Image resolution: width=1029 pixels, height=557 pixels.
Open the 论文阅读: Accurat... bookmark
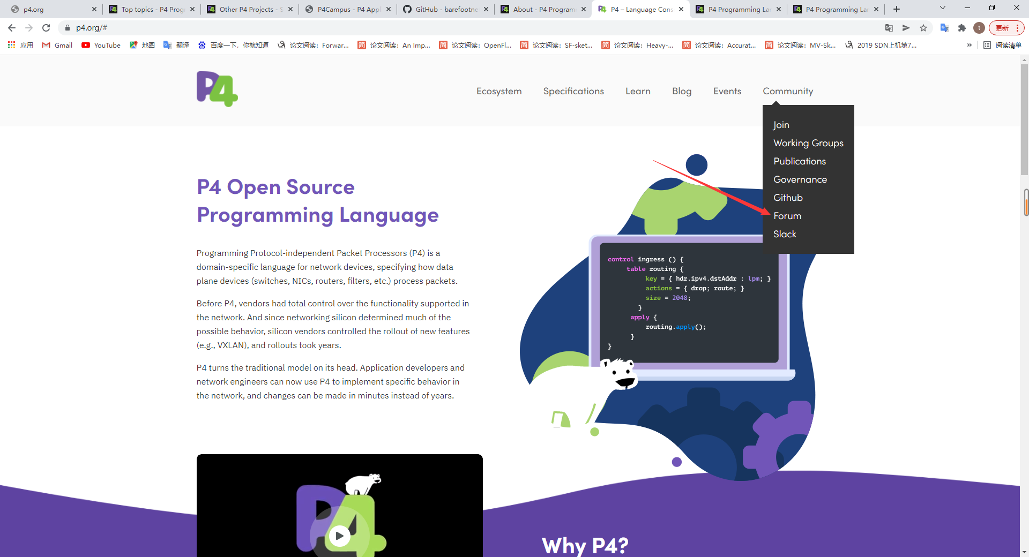719,45
